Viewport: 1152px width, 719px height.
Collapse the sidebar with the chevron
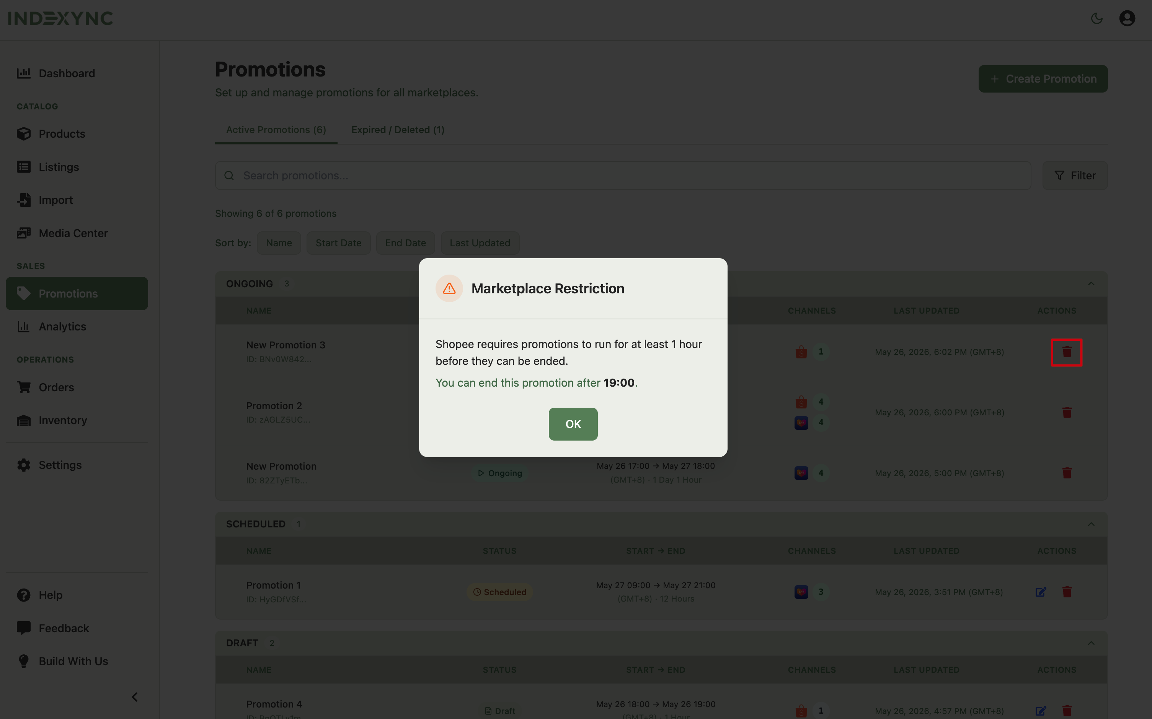[x=135, y=697]
